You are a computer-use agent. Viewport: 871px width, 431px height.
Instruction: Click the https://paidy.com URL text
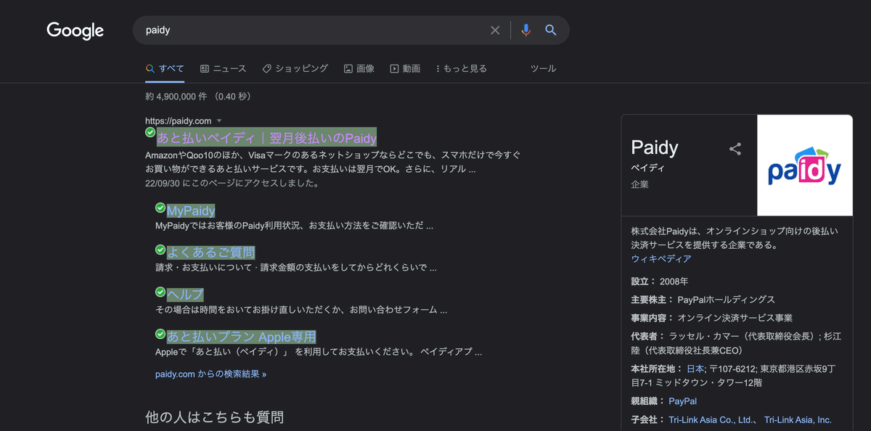tap(178, 120)
